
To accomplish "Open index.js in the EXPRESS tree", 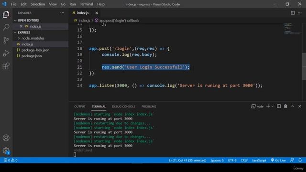I will [x=27, y=44].
